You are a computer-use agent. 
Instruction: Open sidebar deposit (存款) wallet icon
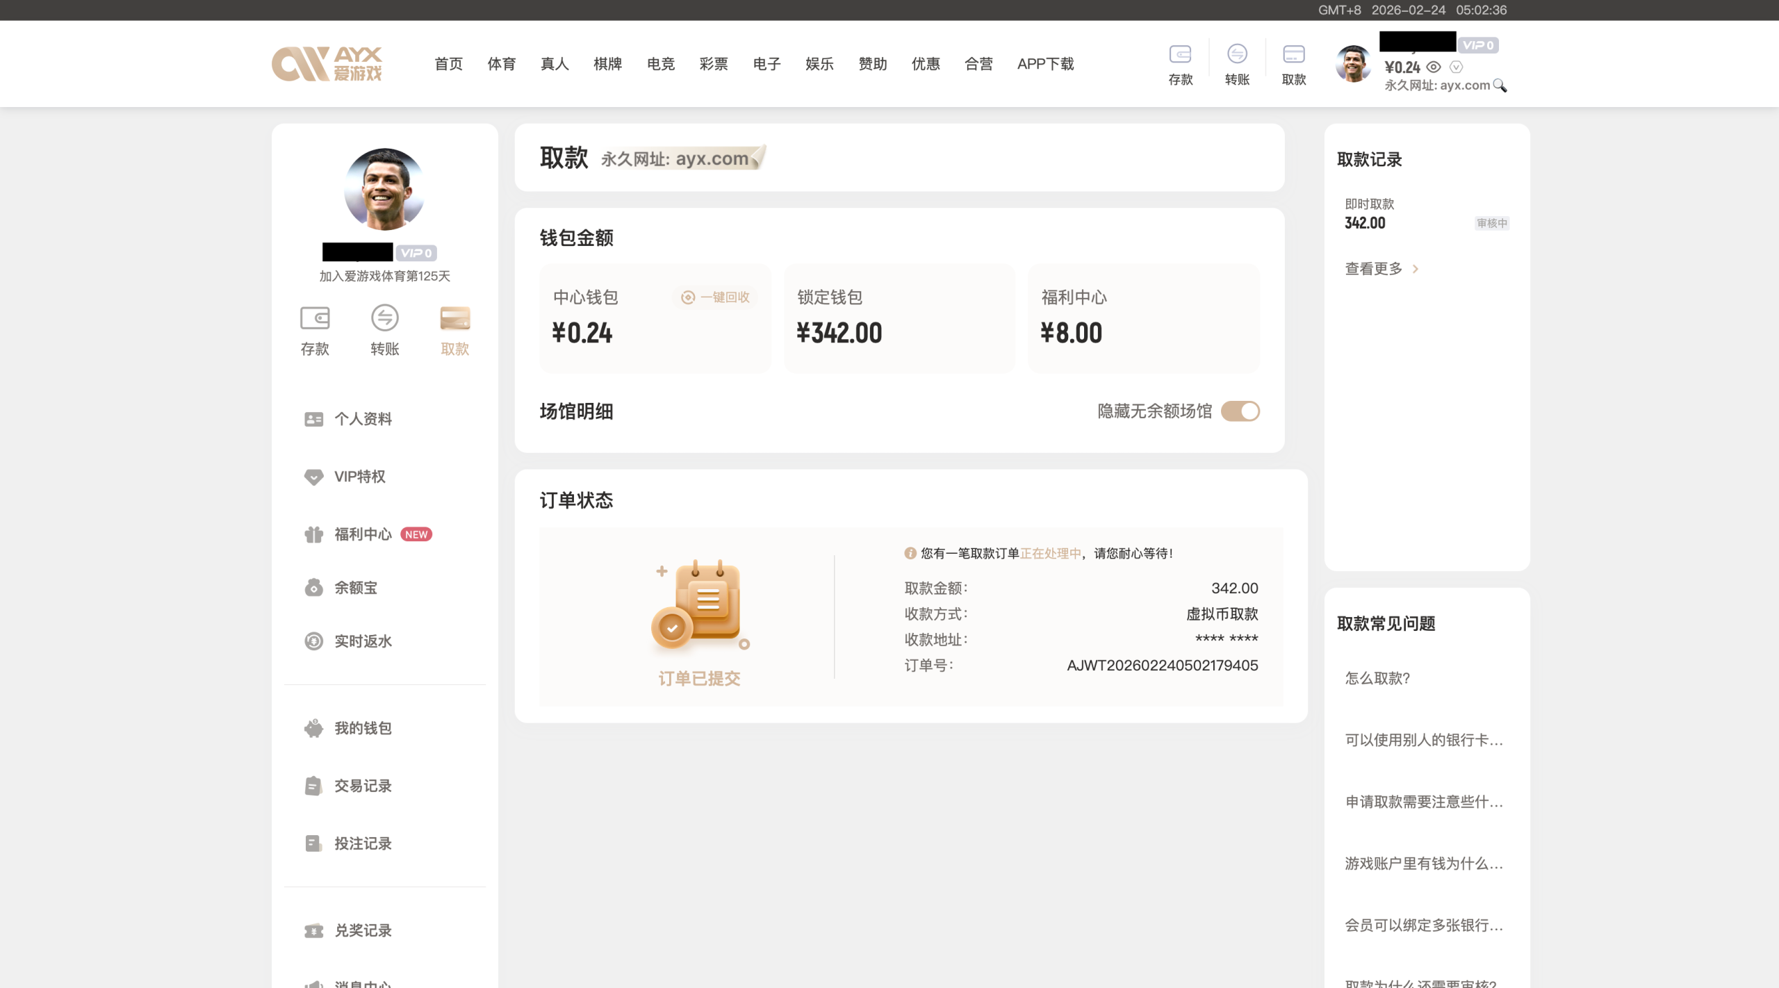315,318
